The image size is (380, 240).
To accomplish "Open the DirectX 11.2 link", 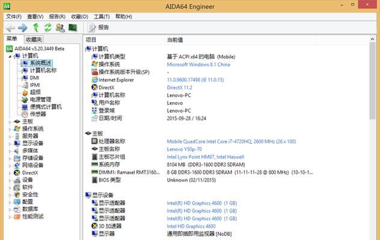I will [180, 88].
